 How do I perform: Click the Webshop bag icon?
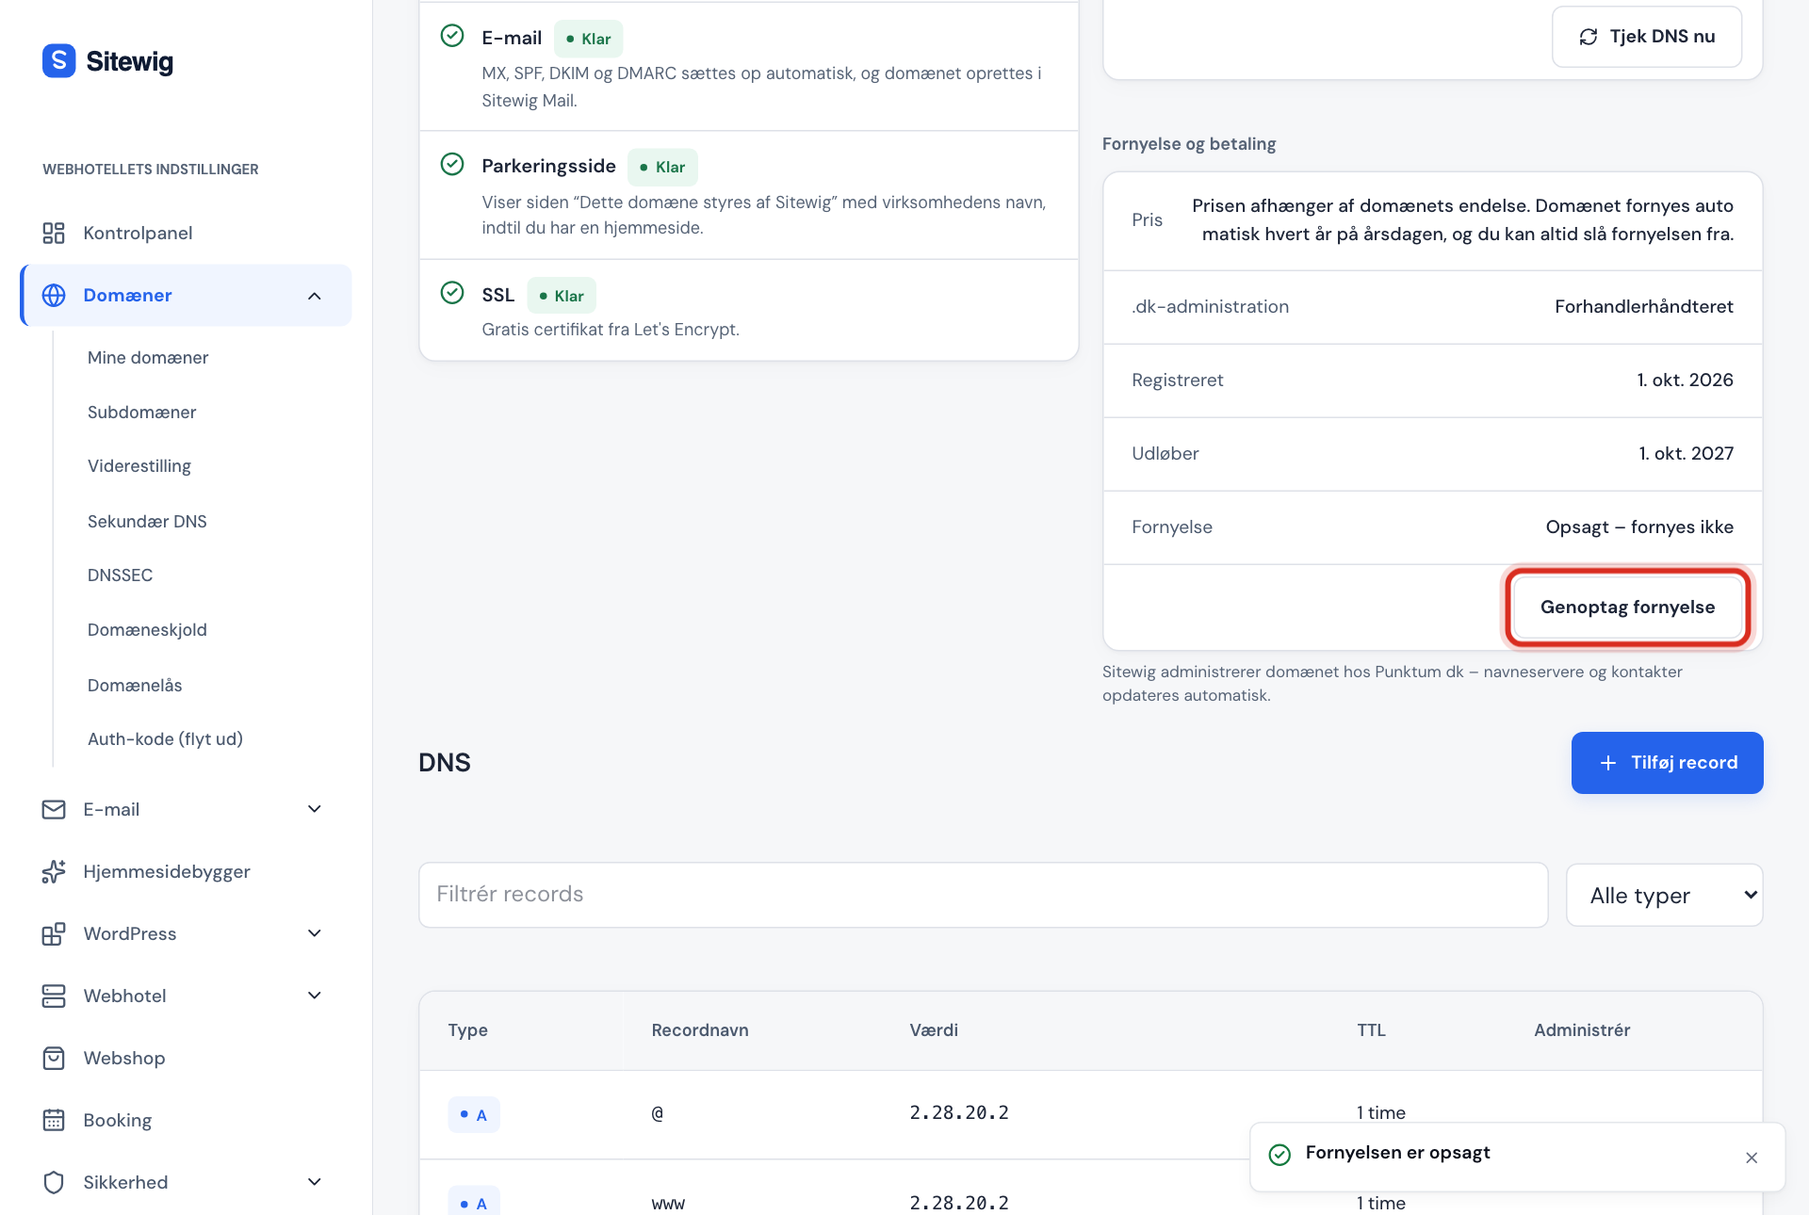54,1059
